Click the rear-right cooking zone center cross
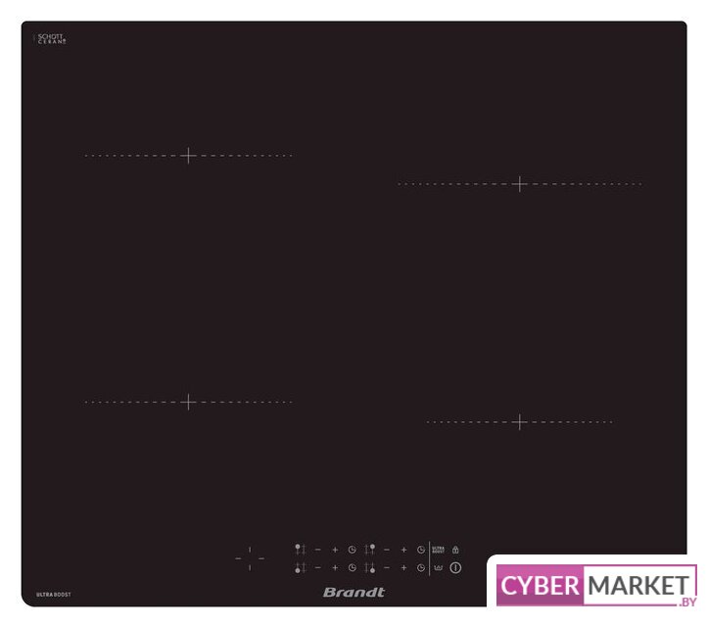 click(519, 184)
